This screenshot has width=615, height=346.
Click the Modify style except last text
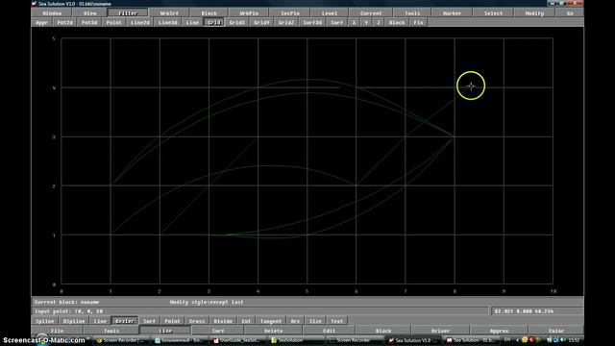[x=207, y=302]
